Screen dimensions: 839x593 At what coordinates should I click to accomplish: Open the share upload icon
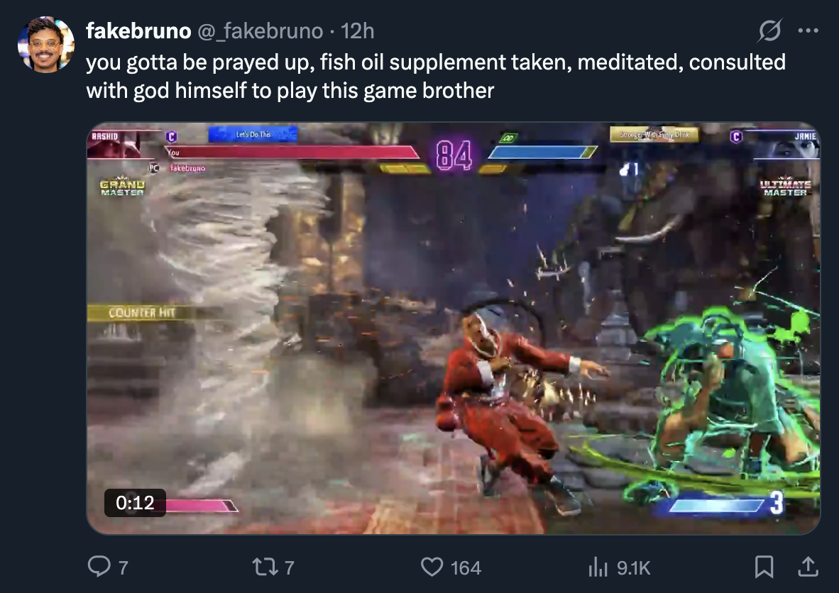[x=808, y=567]
